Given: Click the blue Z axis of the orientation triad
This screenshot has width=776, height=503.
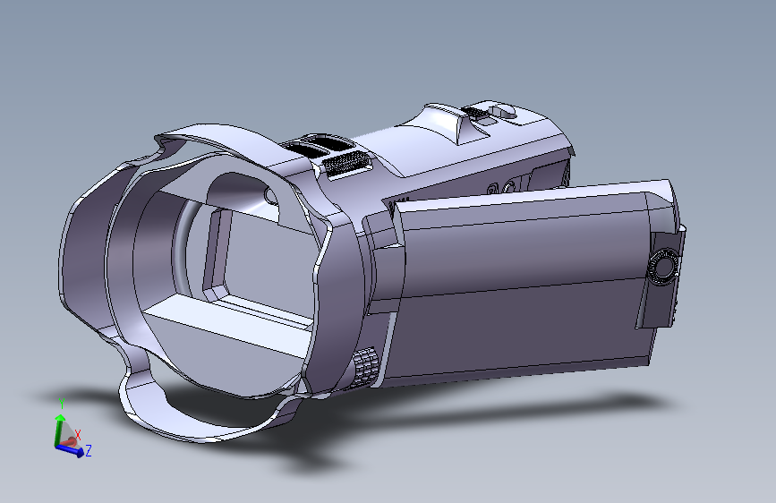Looking at the screenshot, I should point(70,450).
